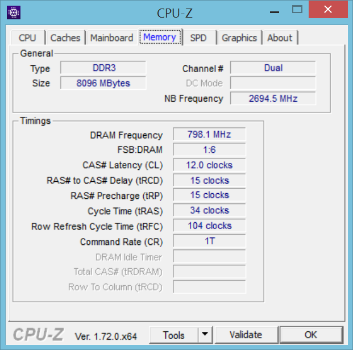353x350 pixels.
Task: Click the version text Ver. 1.72.0.x64
Action: click(x=106, y=336)
